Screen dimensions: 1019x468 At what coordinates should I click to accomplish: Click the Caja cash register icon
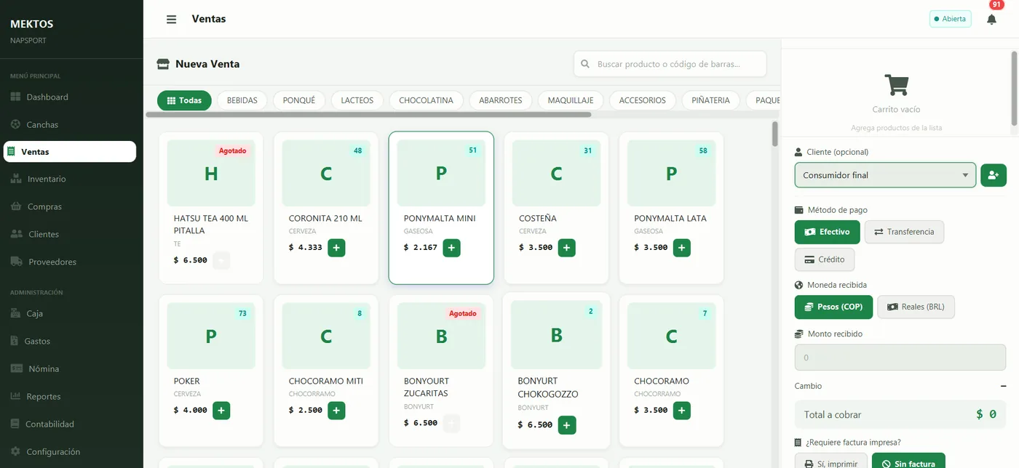(16, 313)
